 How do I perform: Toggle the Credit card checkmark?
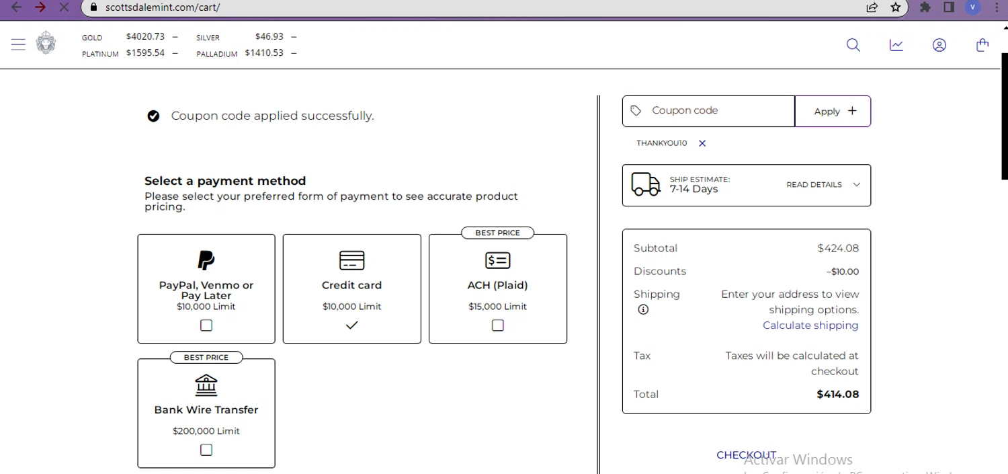coord(351,325)
